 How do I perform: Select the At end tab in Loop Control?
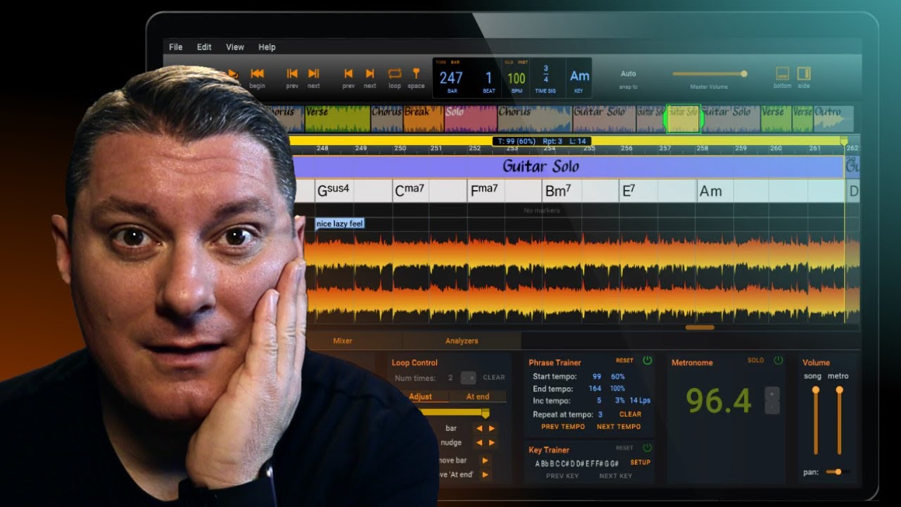pos(478,396)
